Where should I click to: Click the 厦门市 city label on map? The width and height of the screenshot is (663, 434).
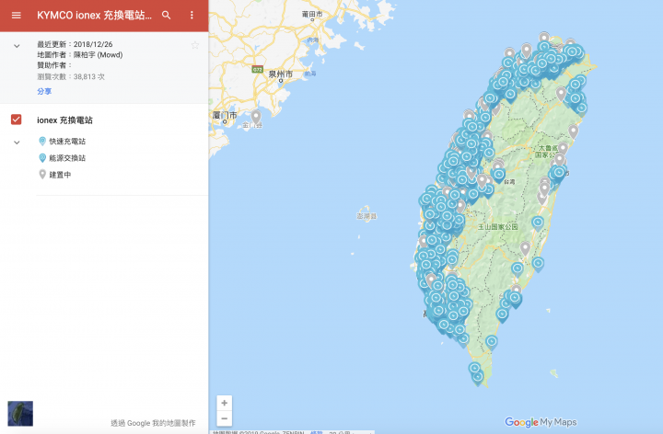(225, 115)
